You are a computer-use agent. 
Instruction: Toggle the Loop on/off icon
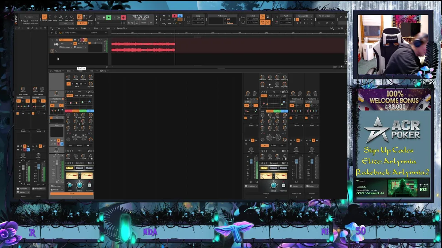[x=189, y=17]
